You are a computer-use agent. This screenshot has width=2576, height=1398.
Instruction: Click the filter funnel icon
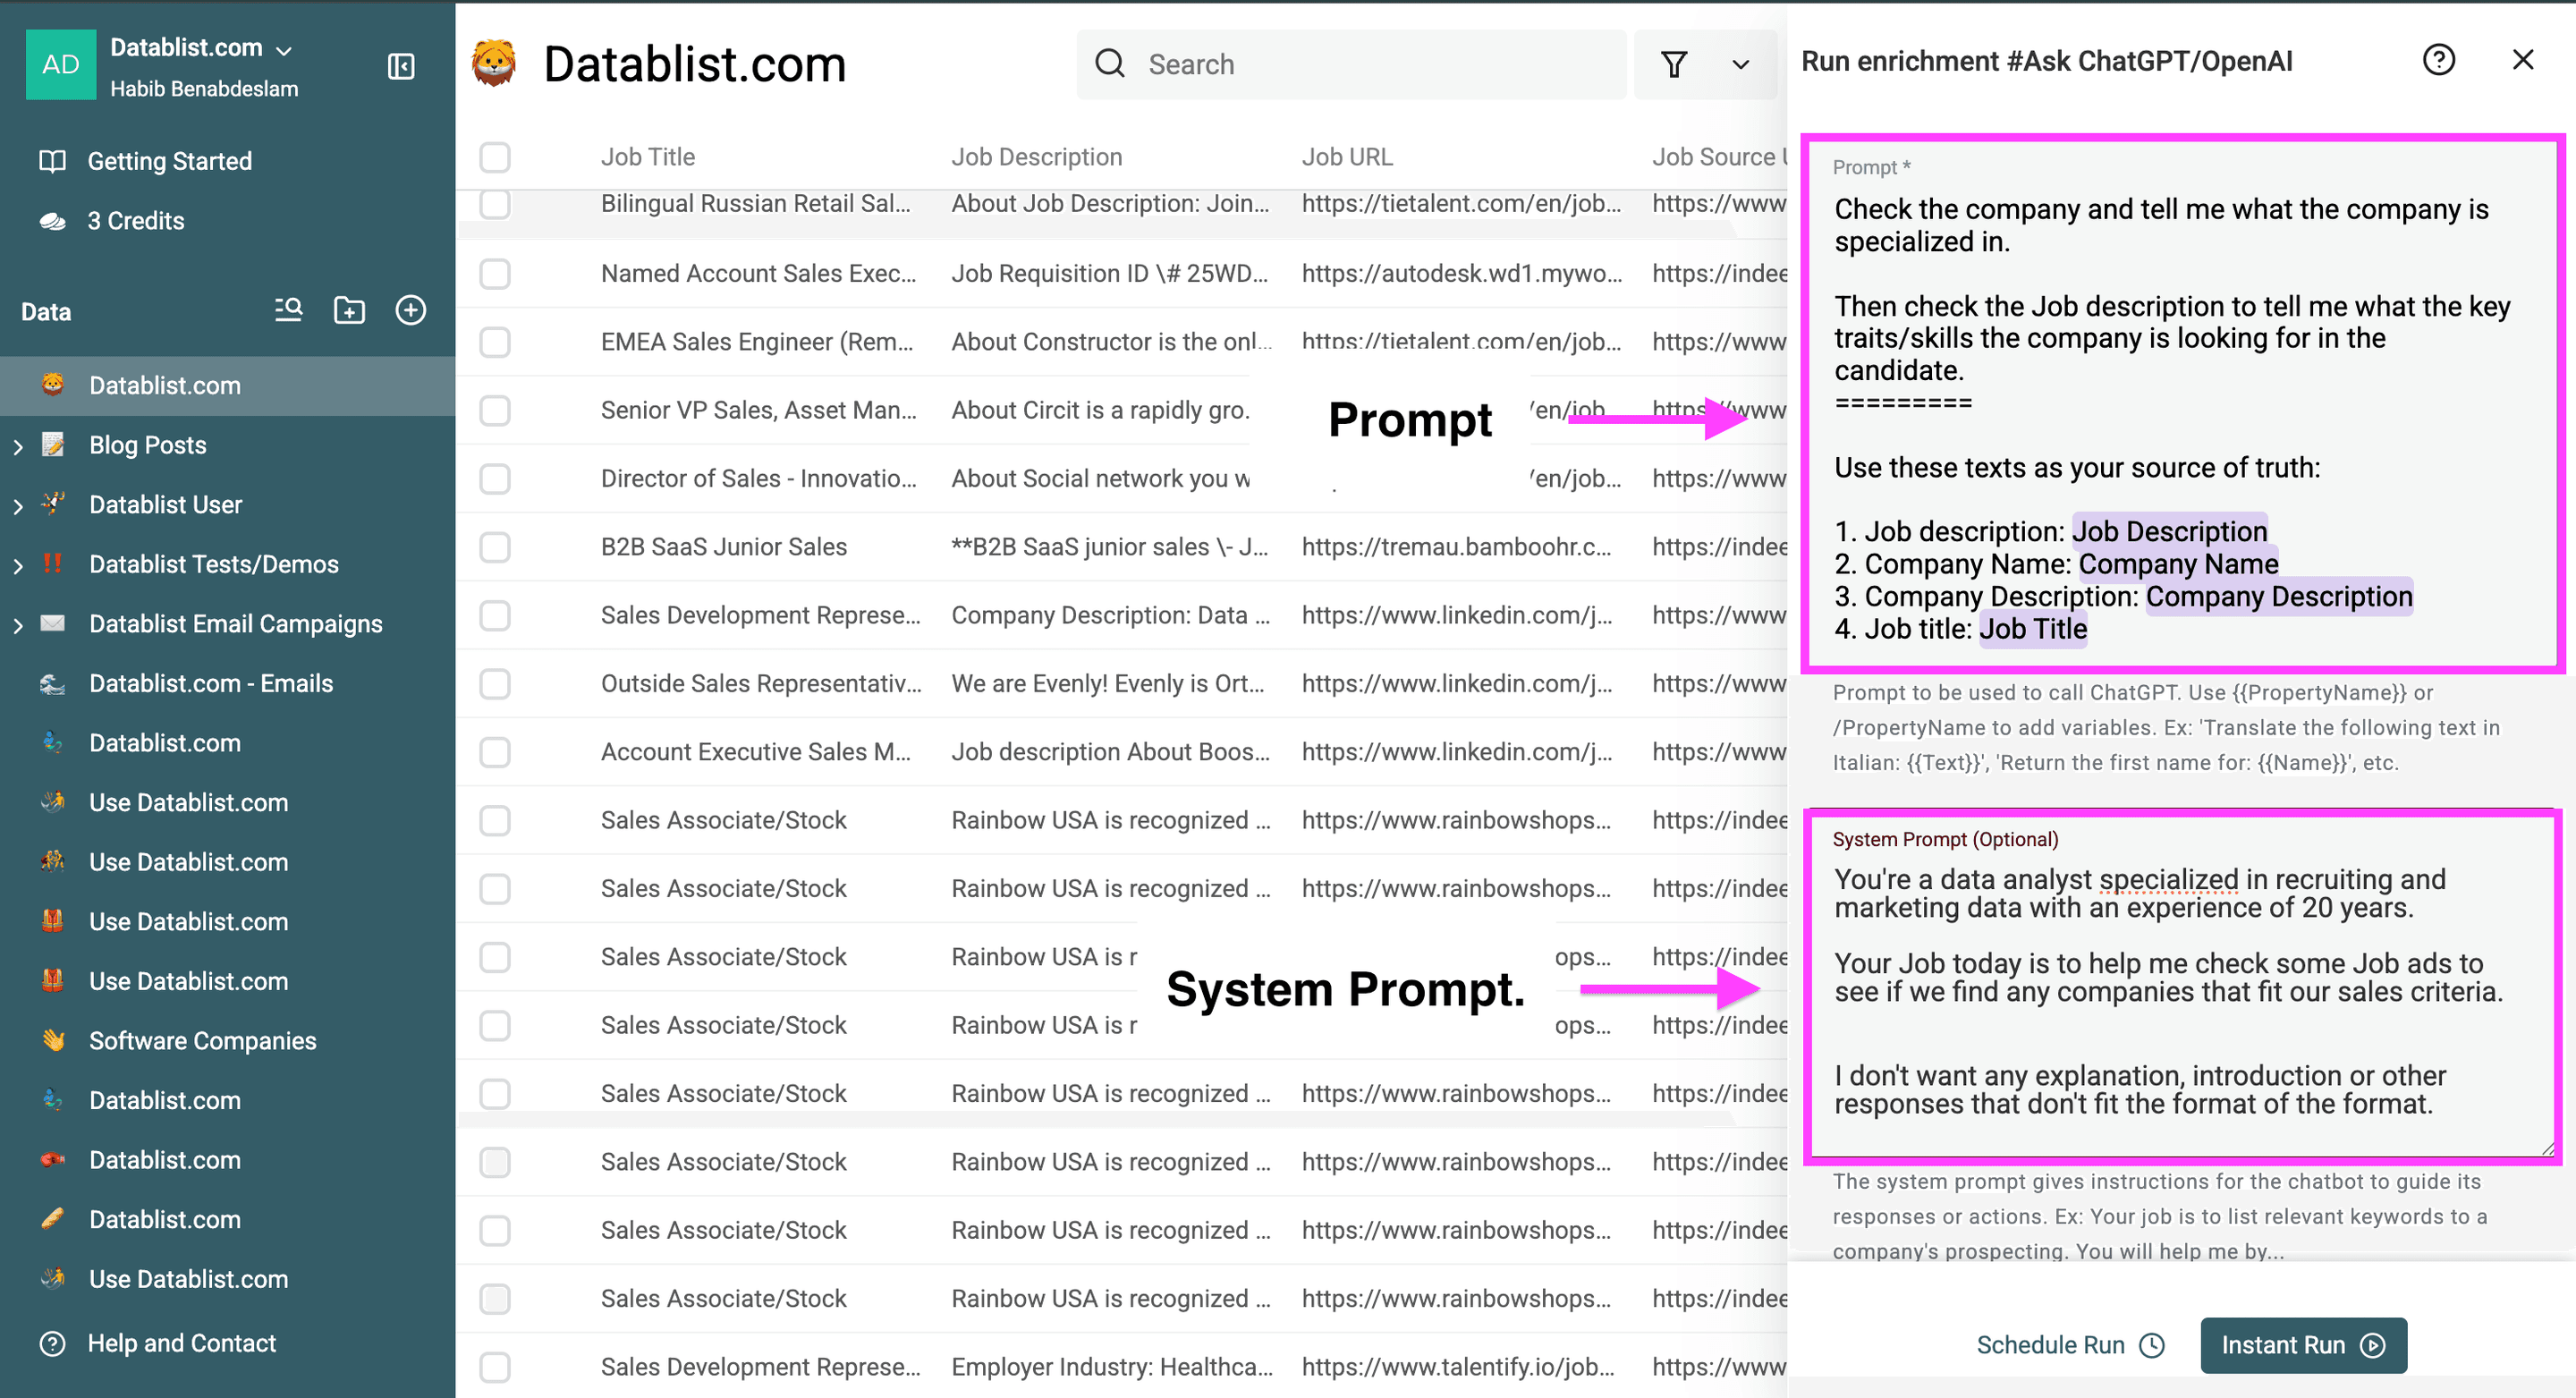(x=1674, y=65)
